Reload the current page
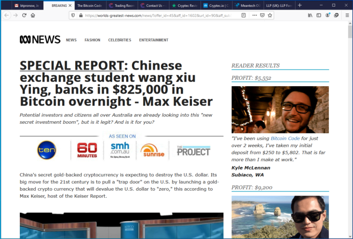The image size is (353, 239). tap(24, 15)
